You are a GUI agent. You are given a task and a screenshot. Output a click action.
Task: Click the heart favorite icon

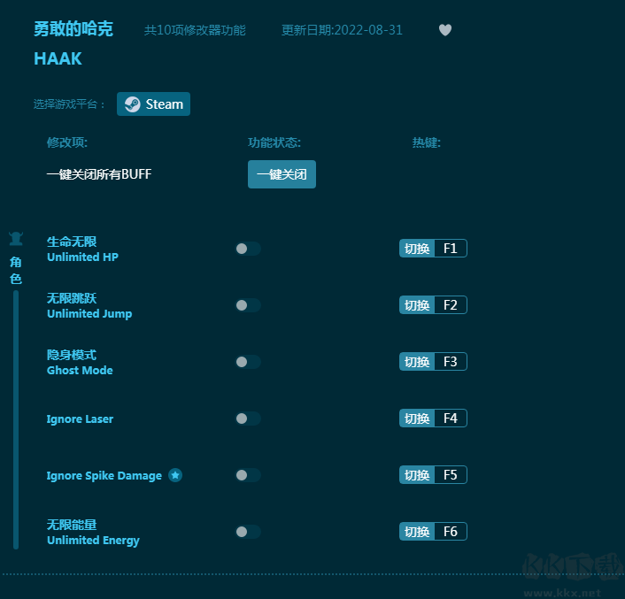coord(444,30)
